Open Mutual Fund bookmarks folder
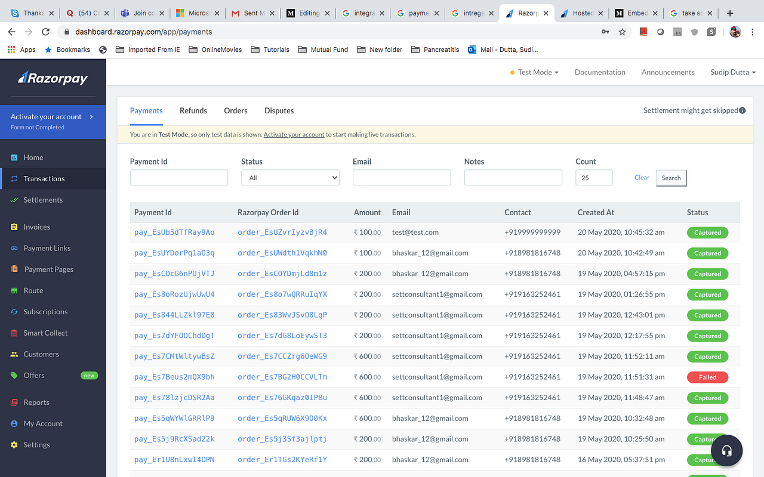 322,49
